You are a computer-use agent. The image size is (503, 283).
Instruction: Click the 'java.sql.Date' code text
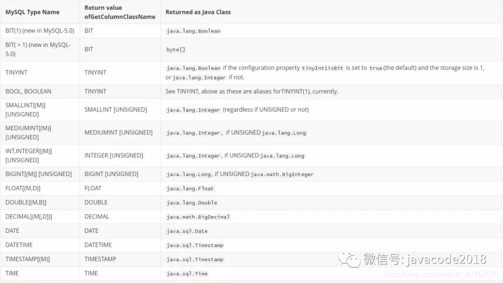pyautogui.click(x=187, y=231)
